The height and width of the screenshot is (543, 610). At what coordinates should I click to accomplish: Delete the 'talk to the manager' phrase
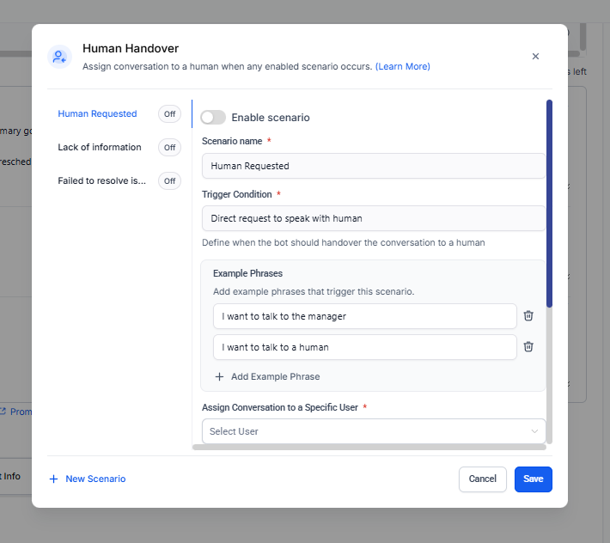[x=528, y=316]
